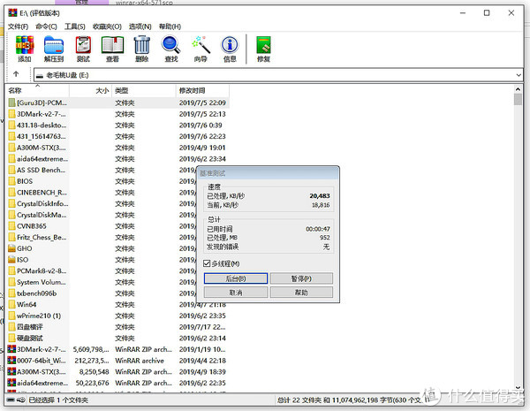Viewport: 530px width, 411px height.
Task: Show archive Info (信息) icon
Action: (230, 49)
